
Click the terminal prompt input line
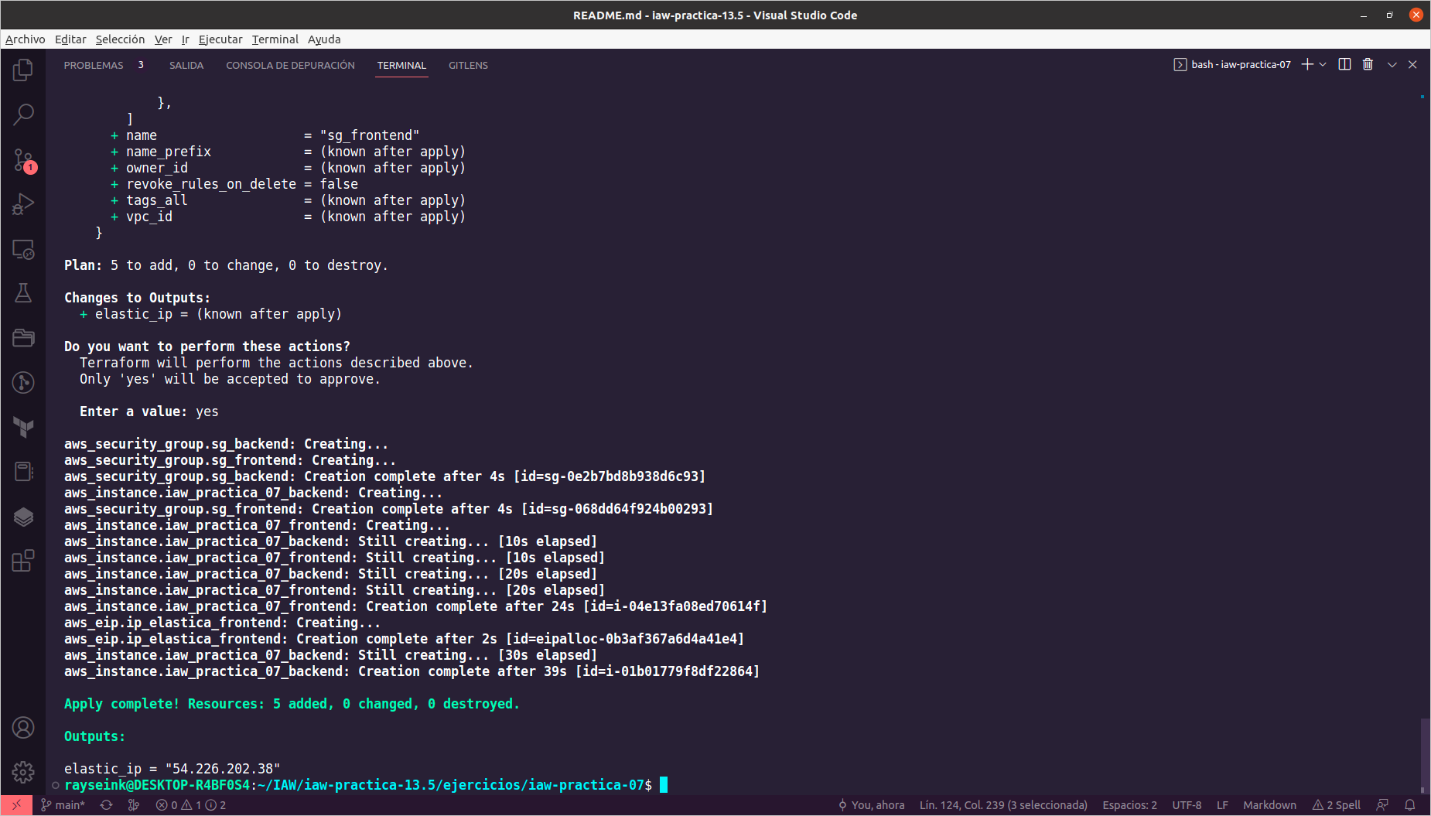point(664,784)
